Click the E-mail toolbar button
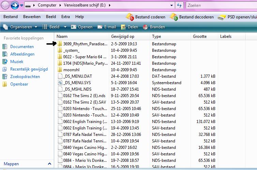Image resolution: width=257 pixels, height=170 pixels. pos(107,27)
